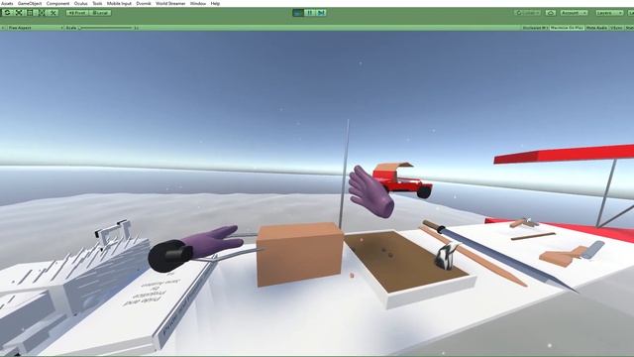
Task: Open the Dvornik menu
Action: 144,3
